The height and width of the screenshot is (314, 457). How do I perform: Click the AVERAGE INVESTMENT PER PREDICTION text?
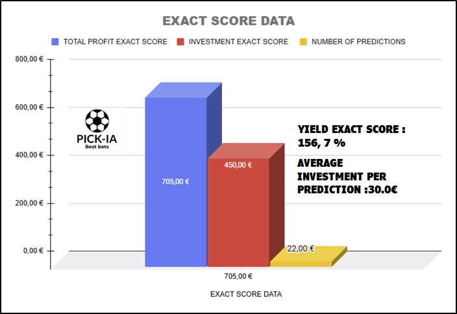point(347,176)
